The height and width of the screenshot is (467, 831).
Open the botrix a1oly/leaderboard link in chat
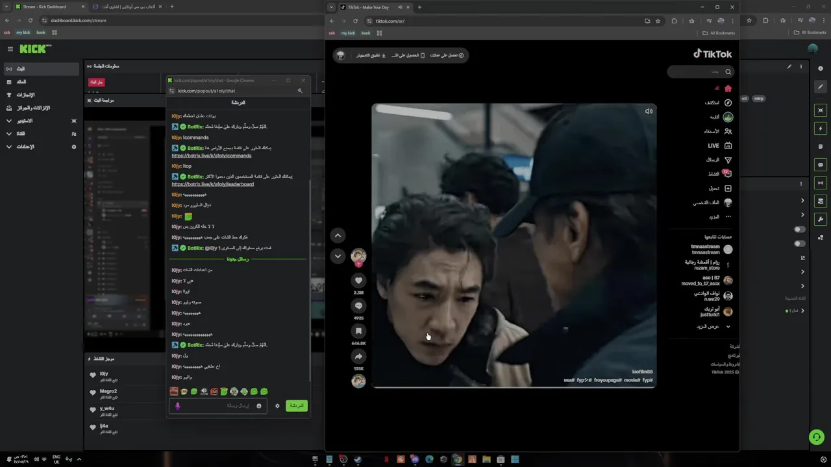coord(213,184)
